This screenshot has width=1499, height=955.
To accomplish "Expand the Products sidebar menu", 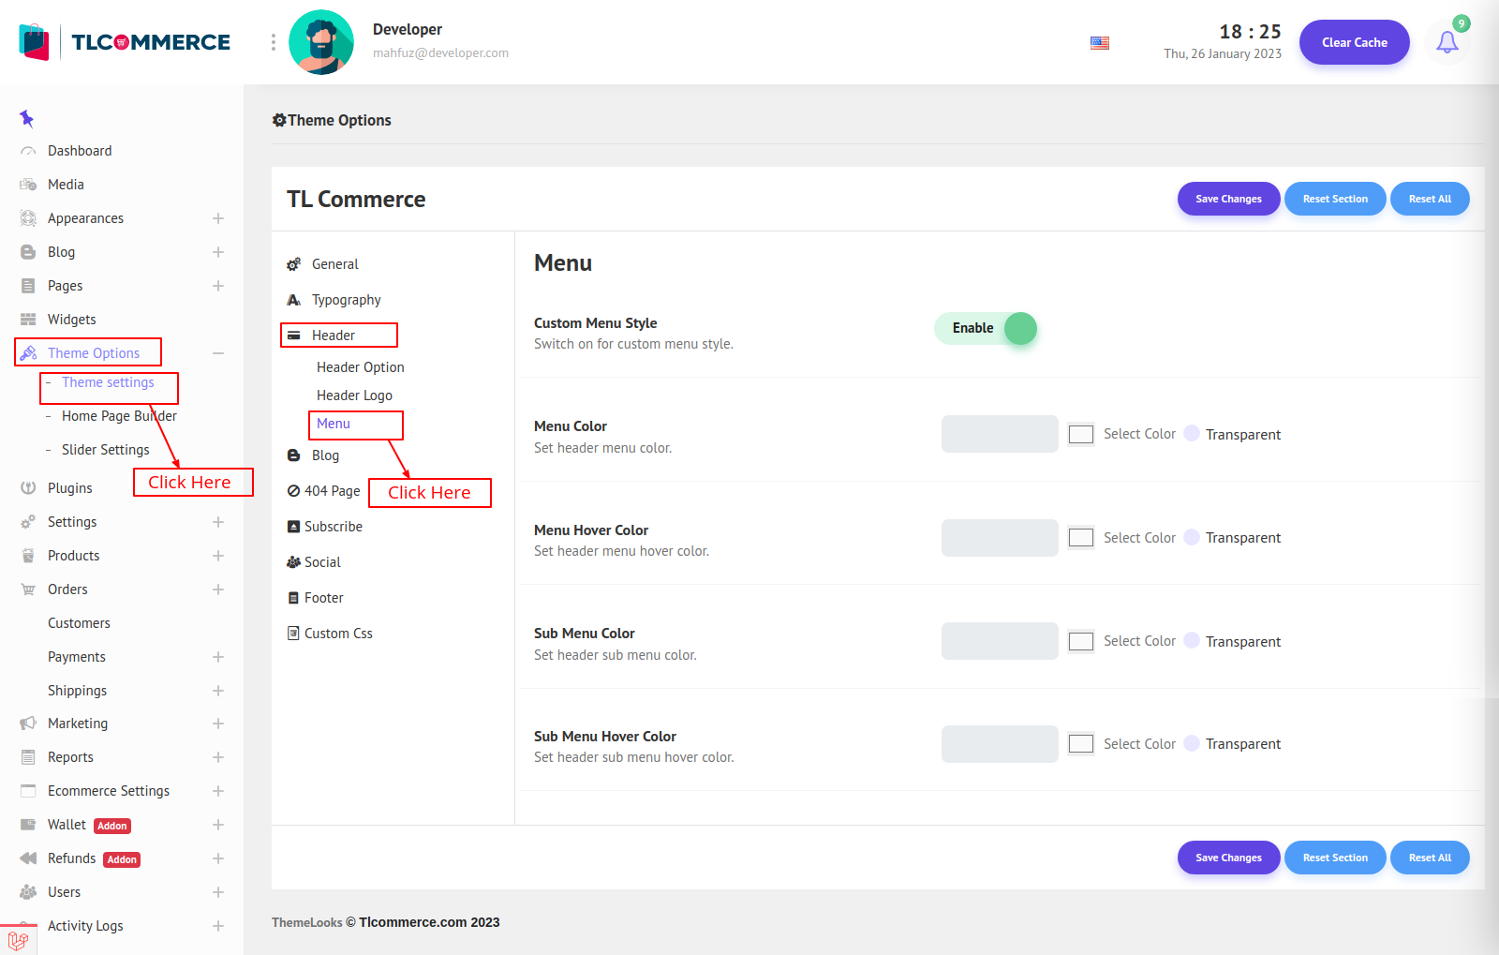I will pos(217,556).
